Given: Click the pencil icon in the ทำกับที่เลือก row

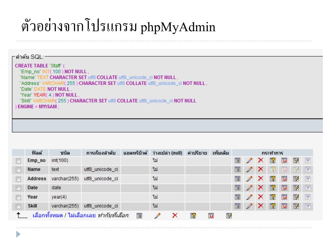Looking at the screenshot, I should [x=157, y=216].
